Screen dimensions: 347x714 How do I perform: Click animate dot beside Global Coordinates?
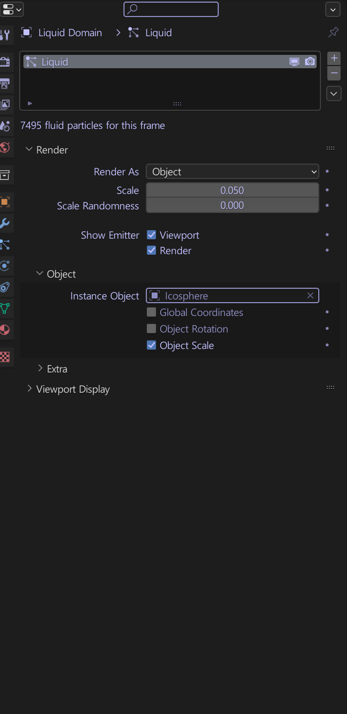coord(327,312)
